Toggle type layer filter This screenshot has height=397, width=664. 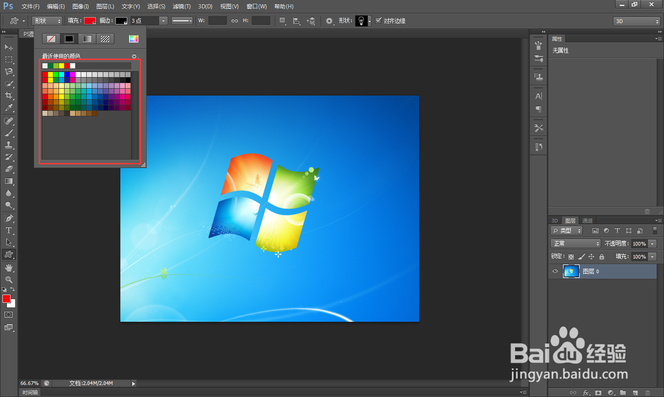(617, 230)
